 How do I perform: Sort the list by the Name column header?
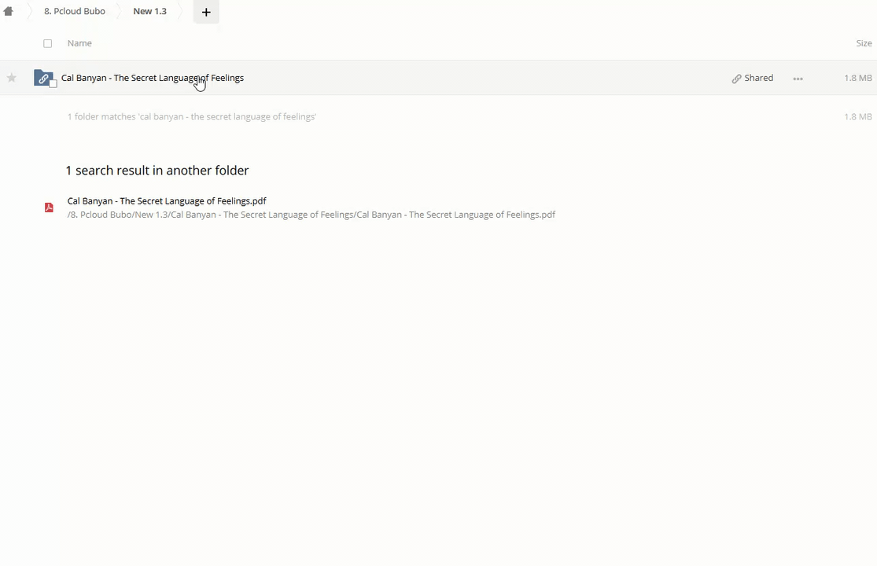coord(79,43)
